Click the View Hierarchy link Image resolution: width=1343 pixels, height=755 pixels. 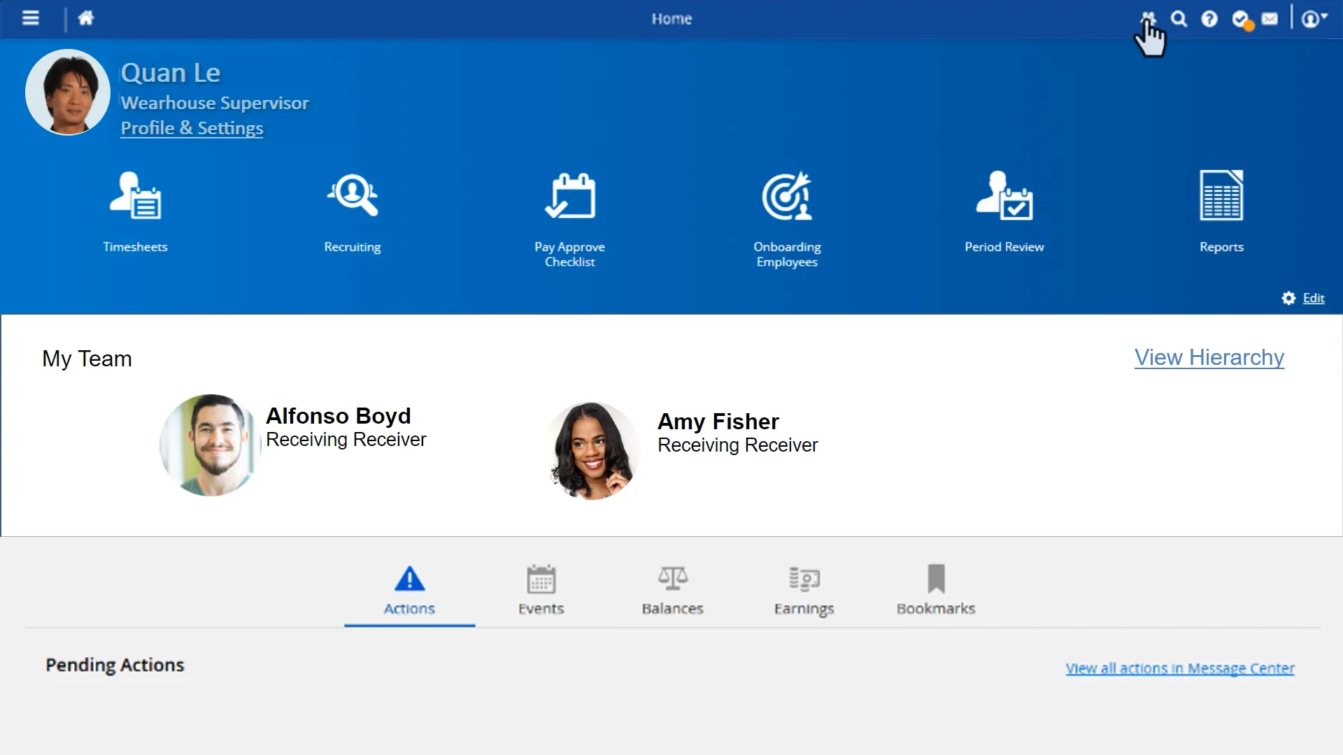(1209, 357)
